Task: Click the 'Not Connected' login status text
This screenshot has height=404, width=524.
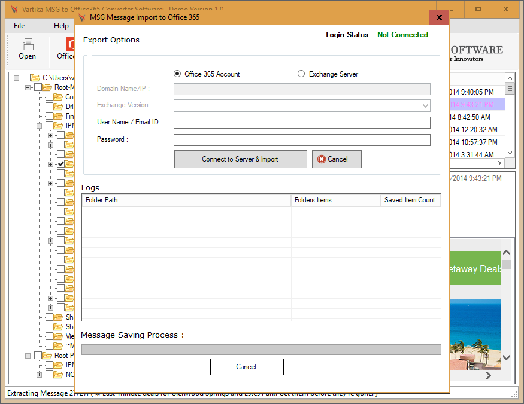Action: tap(402, 35)
